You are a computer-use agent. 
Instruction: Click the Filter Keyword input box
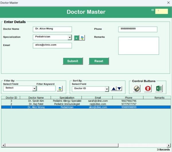tap(46, 88)
